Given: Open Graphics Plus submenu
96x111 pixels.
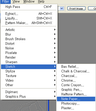Looking at the screenshot, I should [x=29, y=96].
